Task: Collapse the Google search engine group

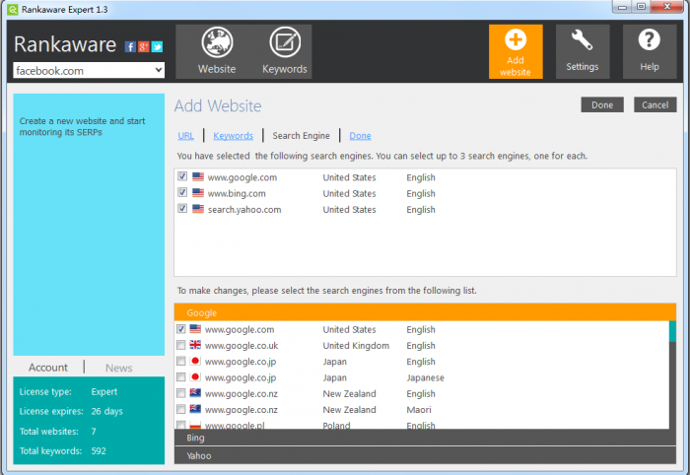Action: coord(425,312)
